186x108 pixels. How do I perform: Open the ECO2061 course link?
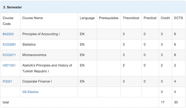click(9, 44)
